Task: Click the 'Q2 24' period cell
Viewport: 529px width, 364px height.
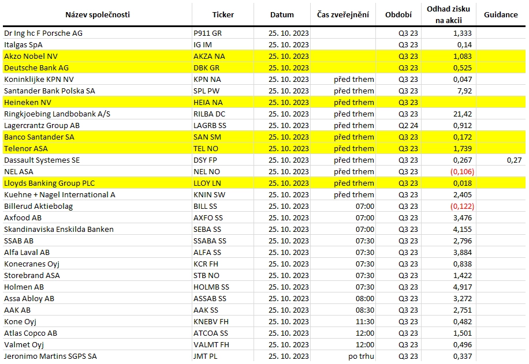Action: [x=398, y=125]
